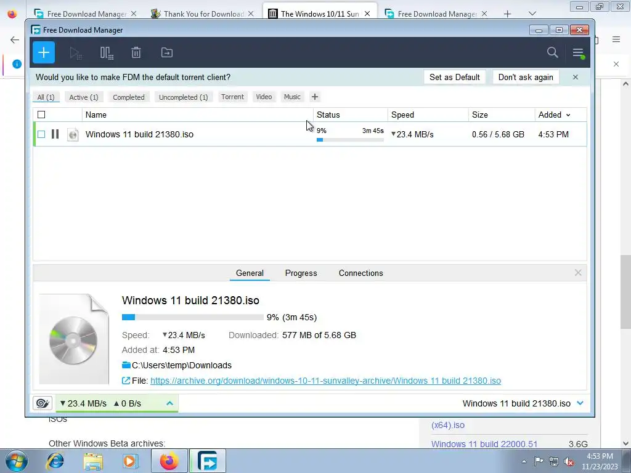Screen dimensions: 631x473
Task: Dismiss the default torrent client prompt
Action: click(x=576, y=77)
